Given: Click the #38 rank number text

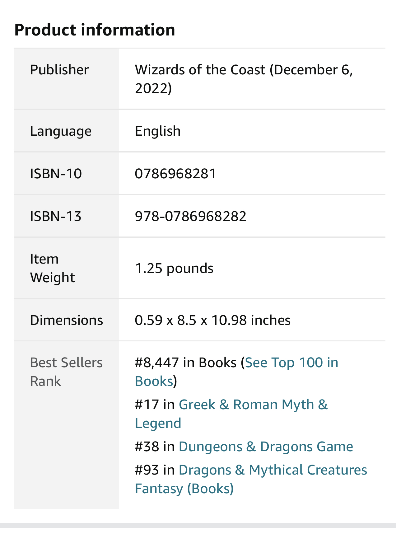Looking at the screenshot, I should click(147, 447).
